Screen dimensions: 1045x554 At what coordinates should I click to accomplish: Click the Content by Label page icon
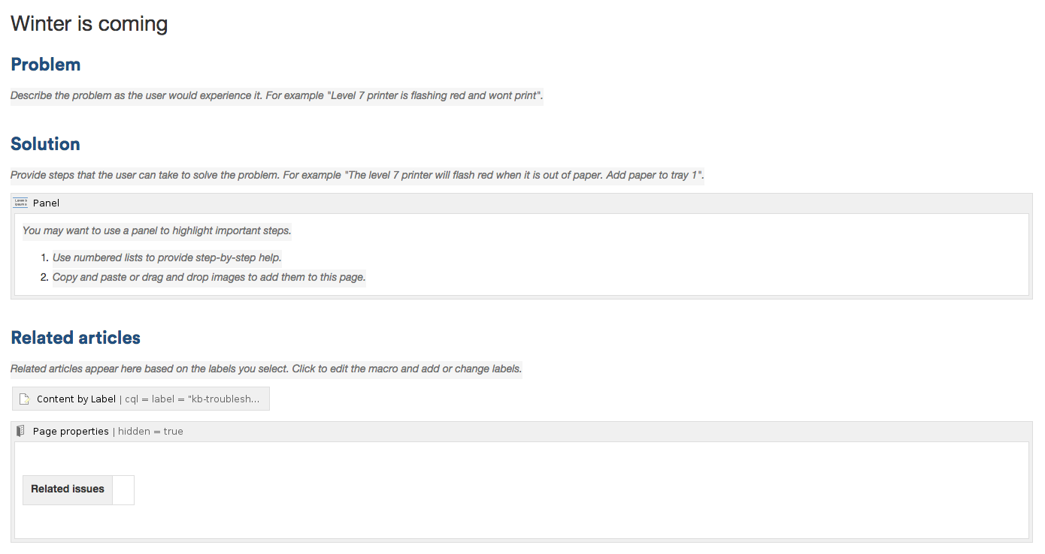tap(25, 399)
